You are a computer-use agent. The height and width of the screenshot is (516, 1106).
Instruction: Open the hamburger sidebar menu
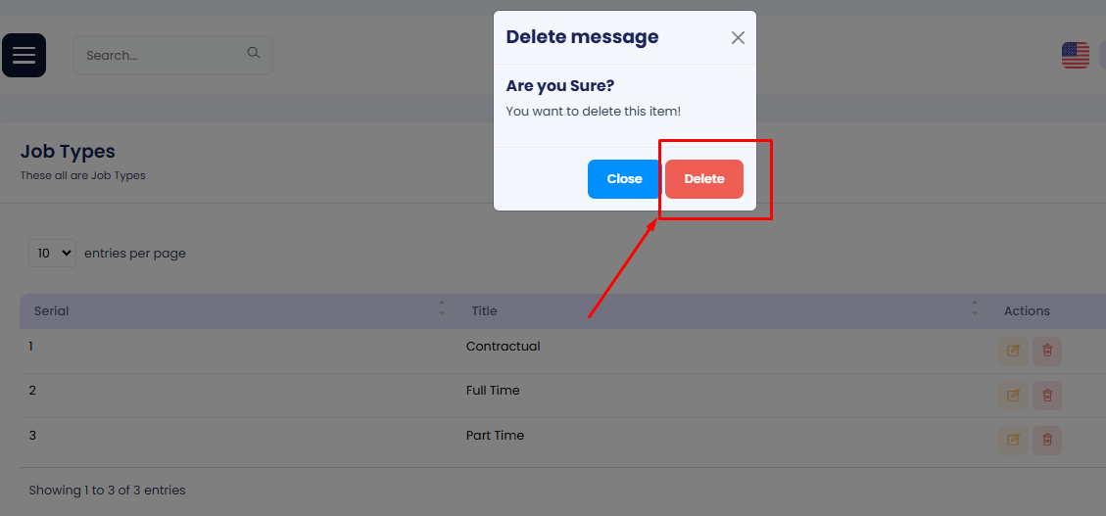tap(24, 55)
